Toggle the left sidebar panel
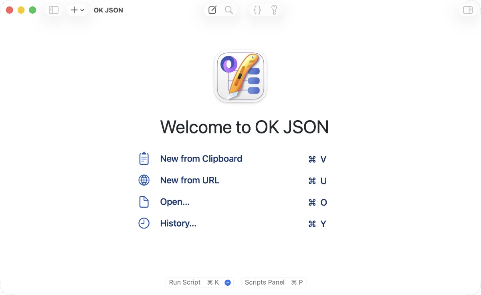The height and width of the screenshot is (295, 481). click(x=54, y=10)
